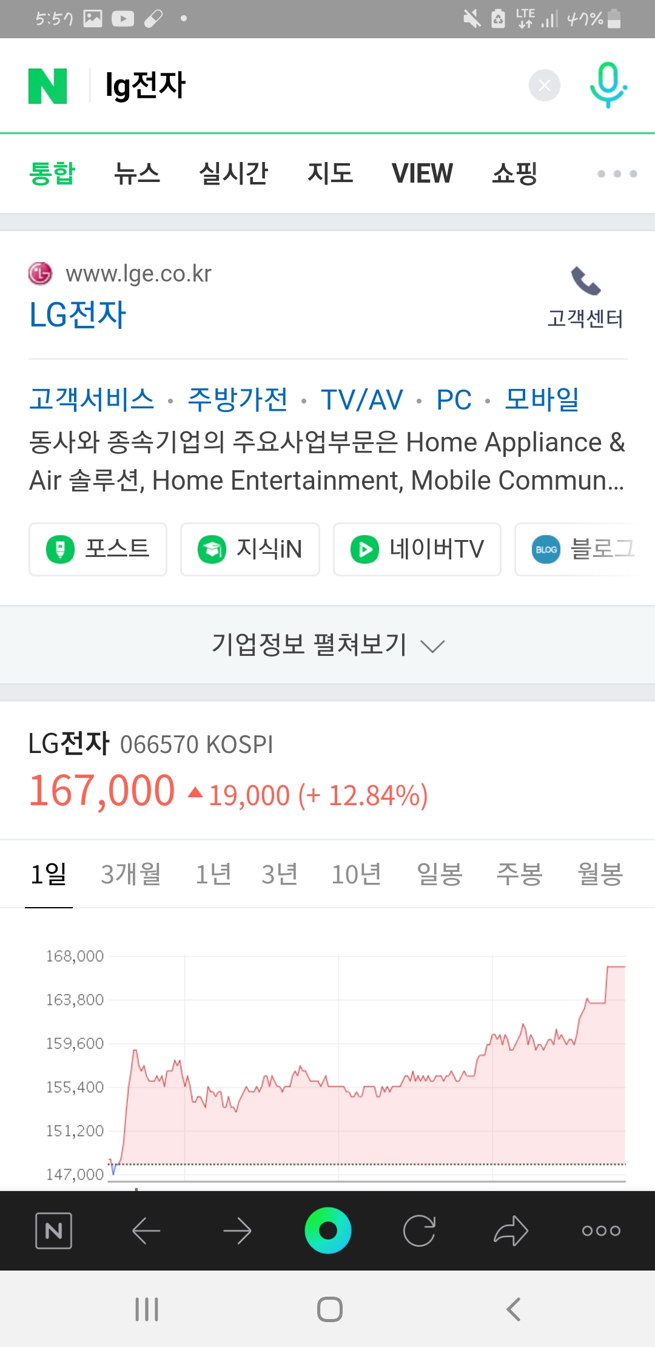Open the 지식iN shortcut button

click(250, 549)
